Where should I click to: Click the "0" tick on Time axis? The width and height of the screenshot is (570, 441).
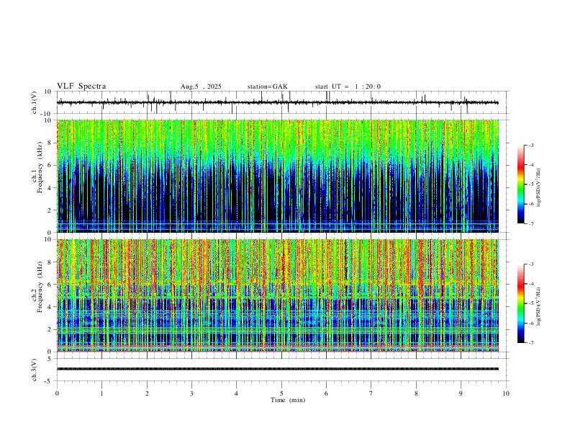pyautogui.click(x=57, y=393)
